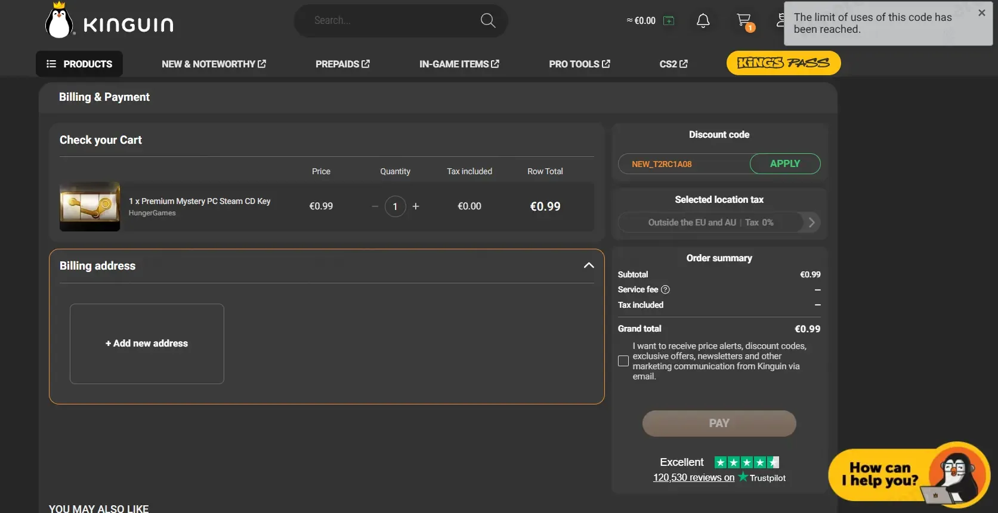Open Pro Tools menu item
Image resolution: width=998 pixels, height=513 pixels.
coord(579,64)
